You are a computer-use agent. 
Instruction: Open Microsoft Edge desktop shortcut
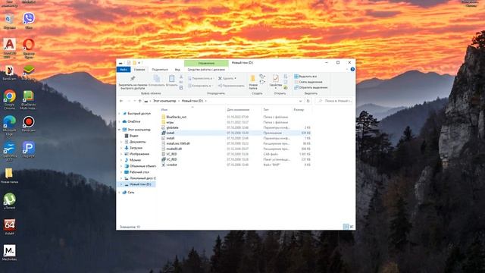click(x=10, y=125)
